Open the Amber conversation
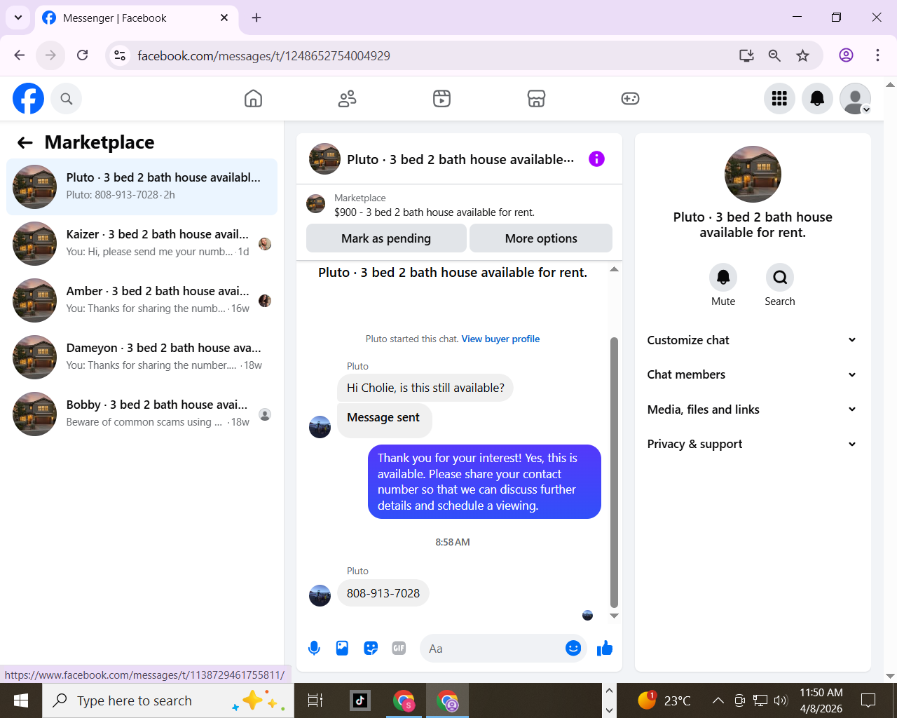This screenshot has height=718, width=897. pos(142,300)
